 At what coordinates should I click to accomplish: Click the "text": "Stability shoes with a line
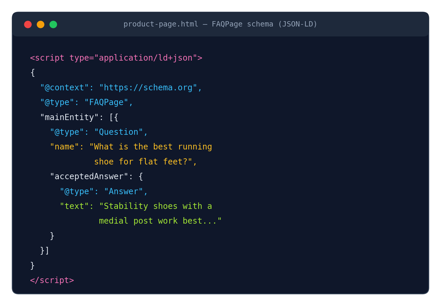(136, 206)
